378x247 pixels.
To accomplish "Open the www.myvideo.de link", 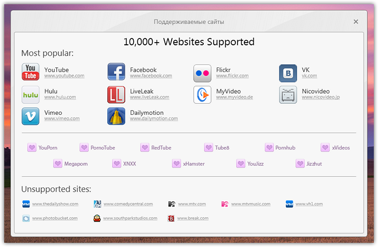I will pyautogui.click(x=235, y=97).
